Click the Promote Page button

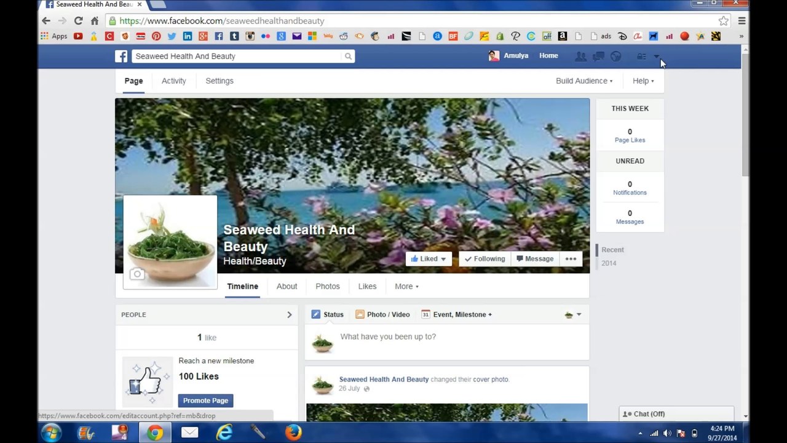(205, 401)
